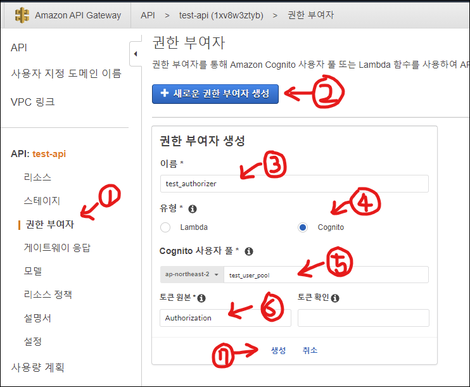Image resolution: width=470 pixels, height=387 pixels.
Task: Click 취소 to cancel authorizer creation
Action: click(310, 350)
